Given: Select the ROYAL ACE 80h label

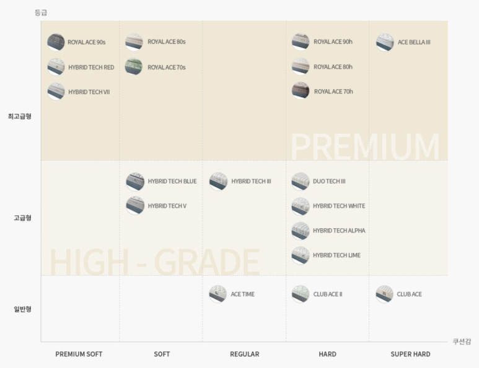Looking at the screenshot, I should (333, 67).
